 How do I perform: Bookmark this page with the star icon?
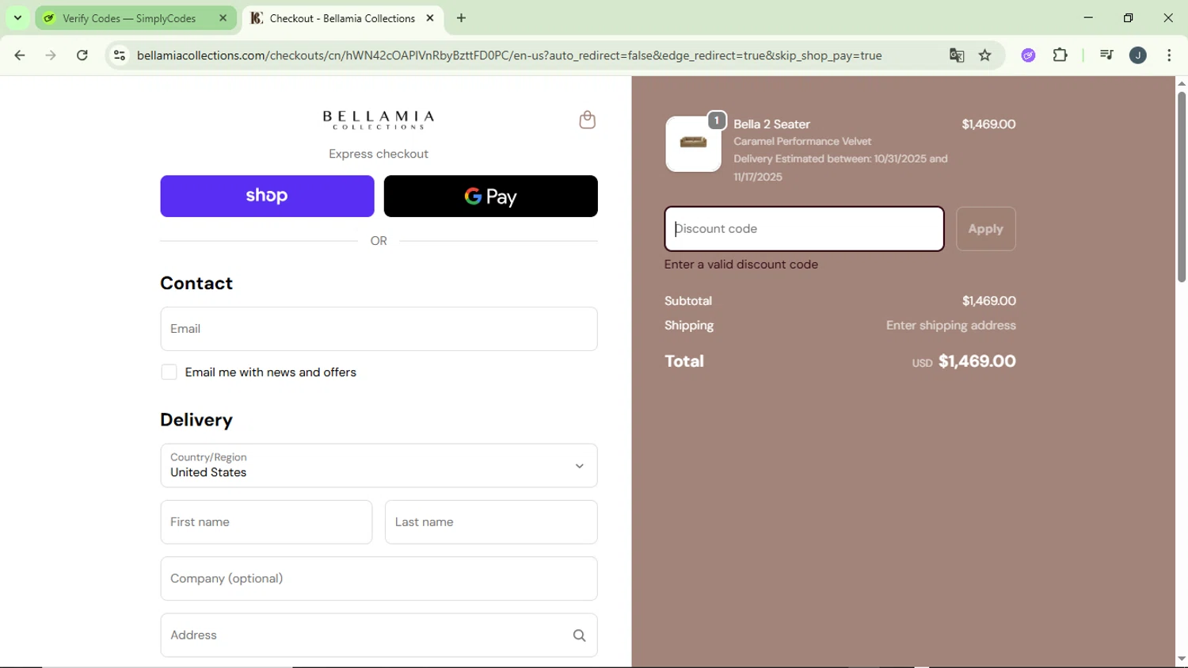point(985,55)
